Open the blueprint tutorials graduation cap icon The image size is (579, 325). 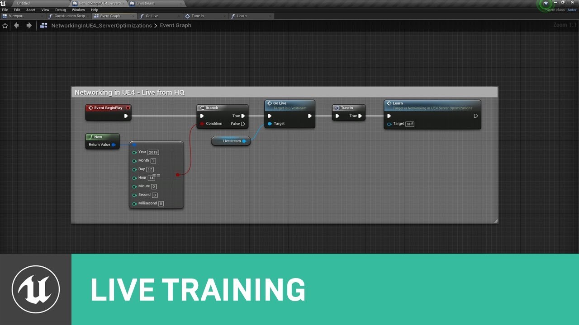[546, 4]
